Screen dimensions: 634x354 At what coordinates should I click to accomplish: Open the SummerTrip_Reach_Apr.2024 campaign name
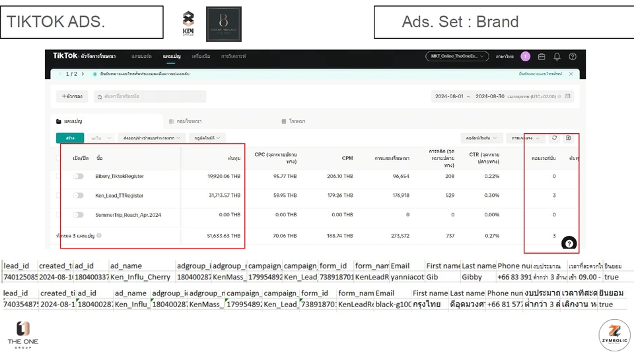(x=128, y=215)
